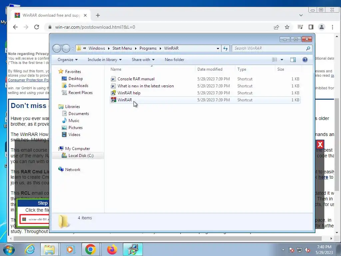Open the Chrome profile avatar
Image resolution: width=341 pixels, height=256 pixels.
click(322, 27)
